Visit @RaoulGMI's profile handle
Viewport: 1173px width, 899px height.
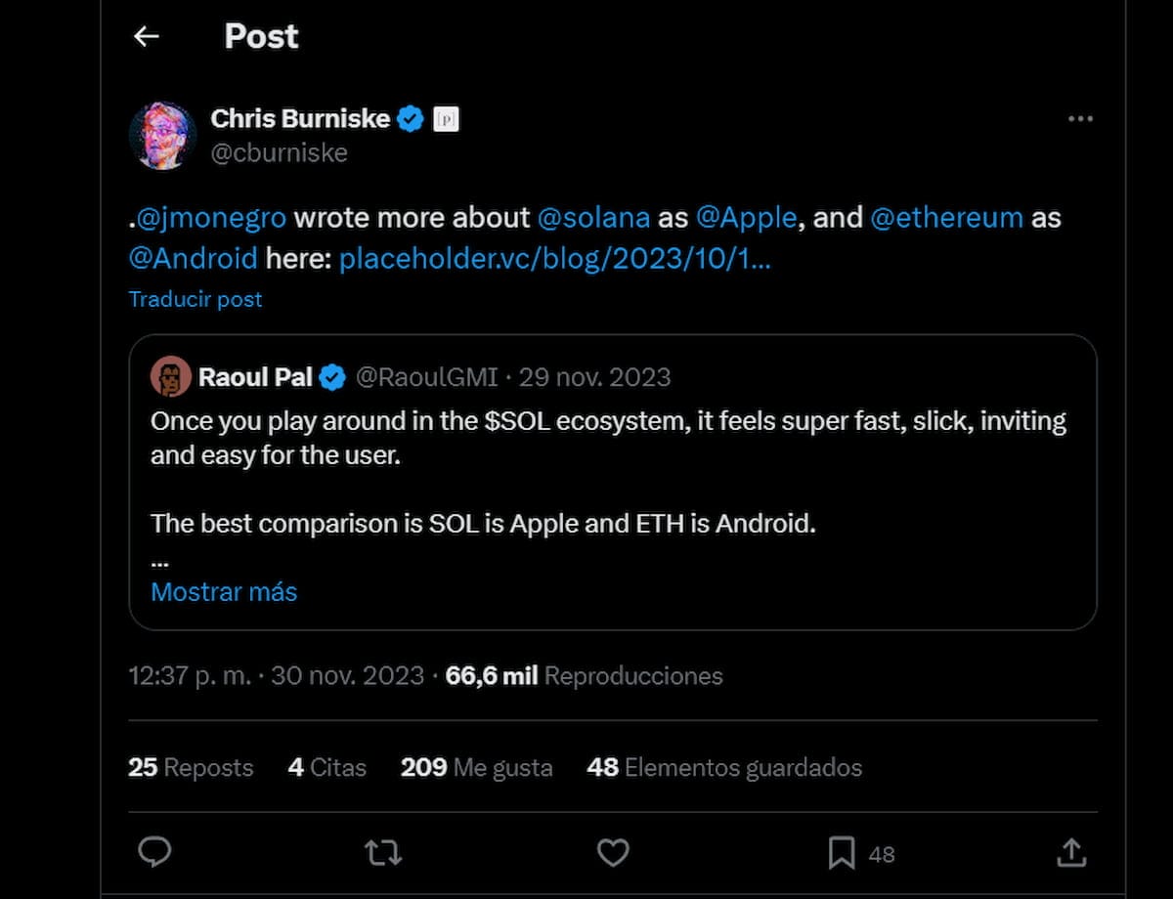click(x=427, y=377)
